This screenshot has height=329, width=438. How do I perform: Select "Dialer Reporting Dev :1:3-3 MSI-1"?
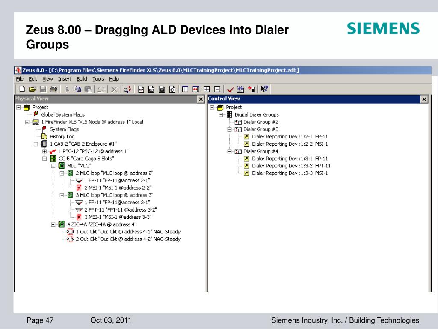tap(290, 173)
